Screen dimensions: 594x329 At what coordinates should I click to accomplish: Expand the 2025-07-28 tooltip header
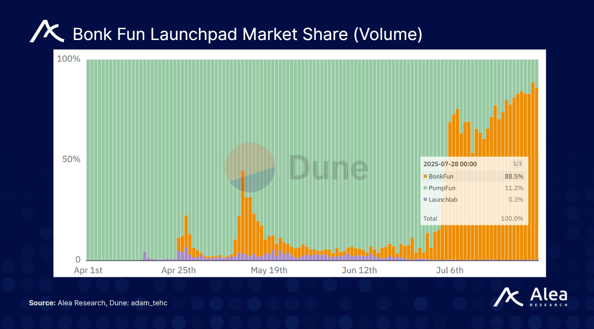click(x=450, y=164)
